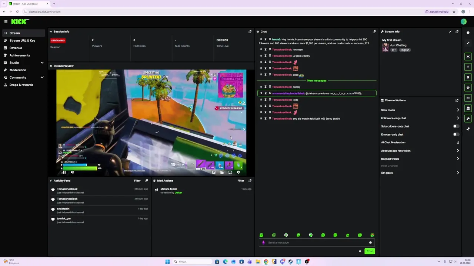Click the info icon in right sidebar
This screenshot has width=474, height=266.
click(468, 33)
